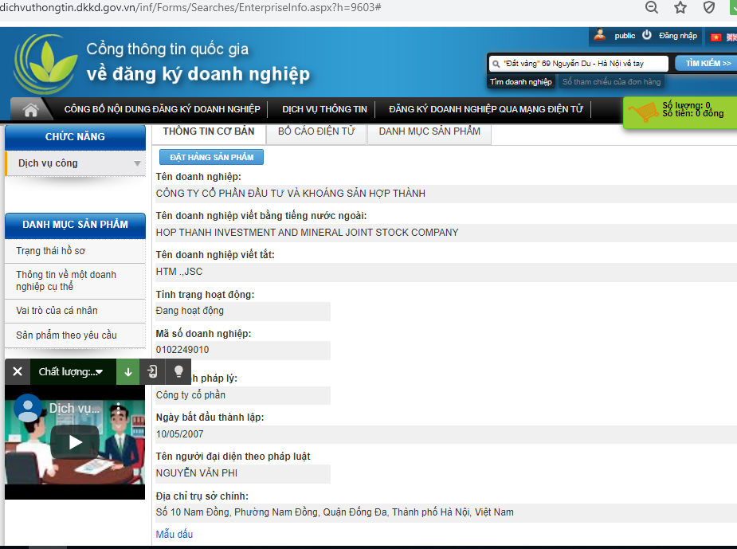This screenshot has width=737, height=549.
Task: Click the home icon in navigation bar
Action: point(31,110)
